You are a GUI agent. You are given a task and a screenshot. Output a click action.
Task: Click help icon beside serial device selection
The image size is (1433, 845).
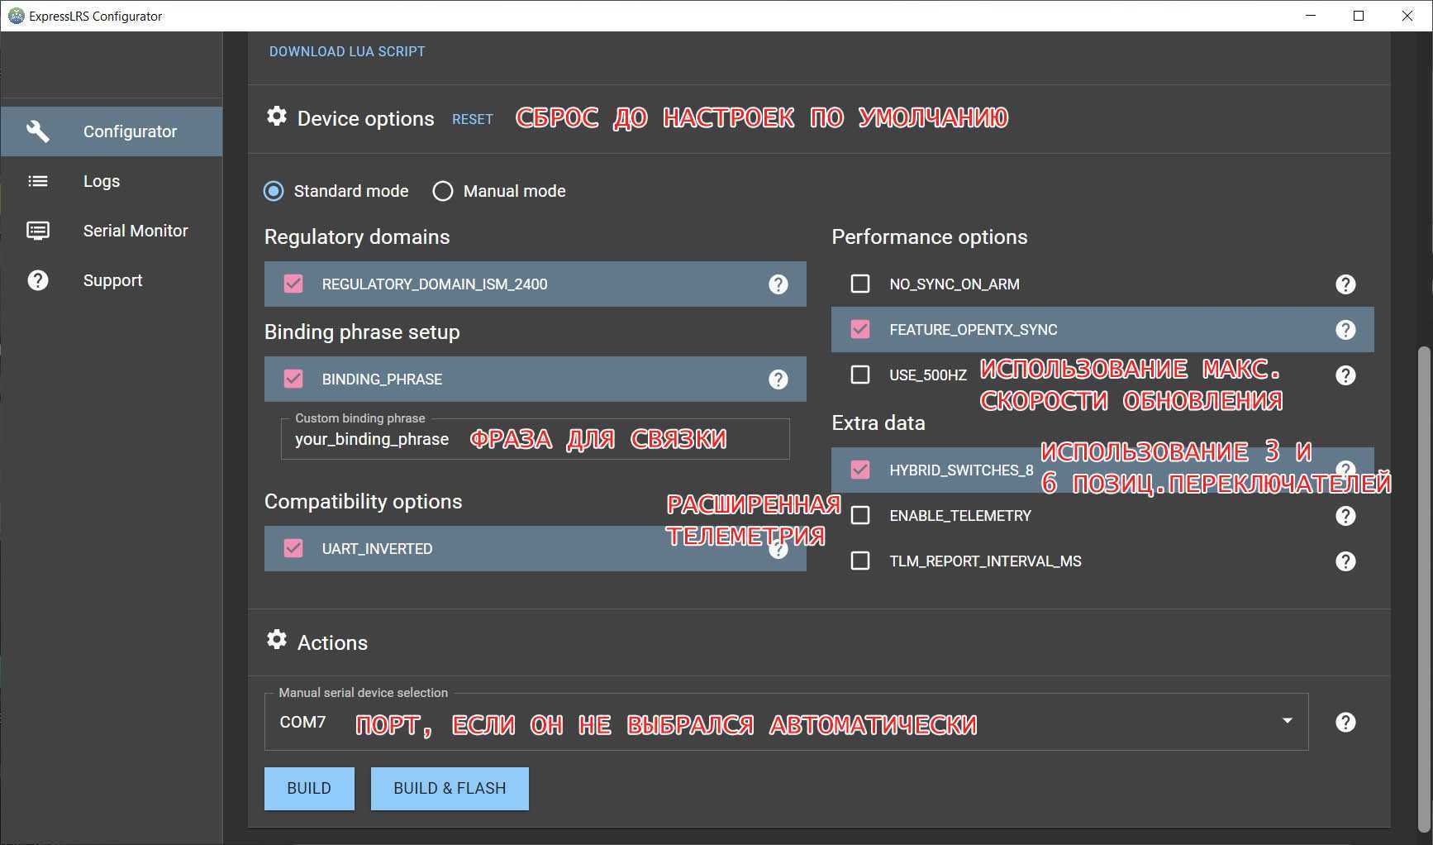1345,723
